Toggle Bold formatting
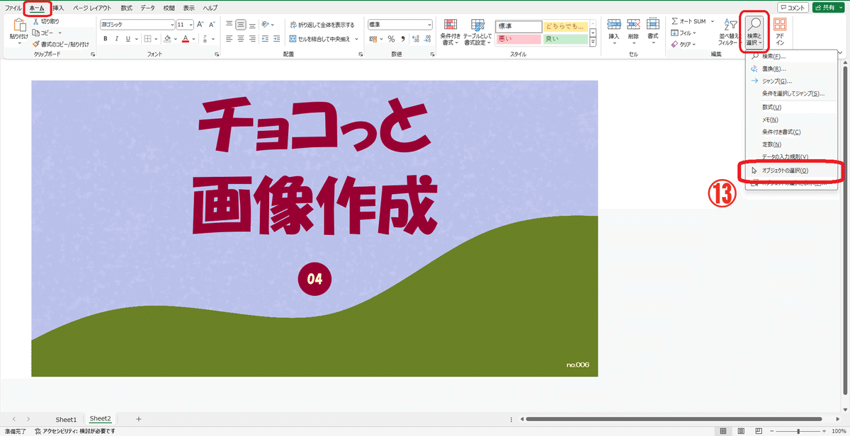The height and width of the screenshot is (436, 850). [106, 39]
